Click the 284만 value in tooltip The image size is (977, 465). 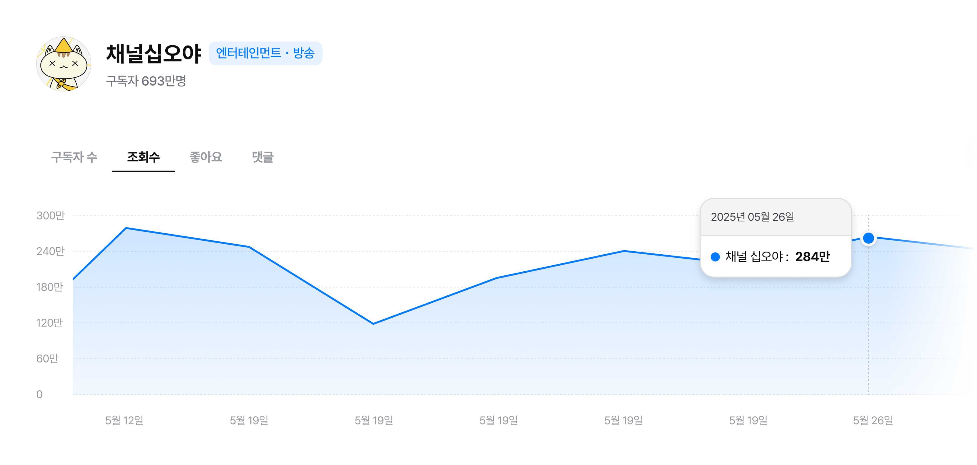click(812, 257)
